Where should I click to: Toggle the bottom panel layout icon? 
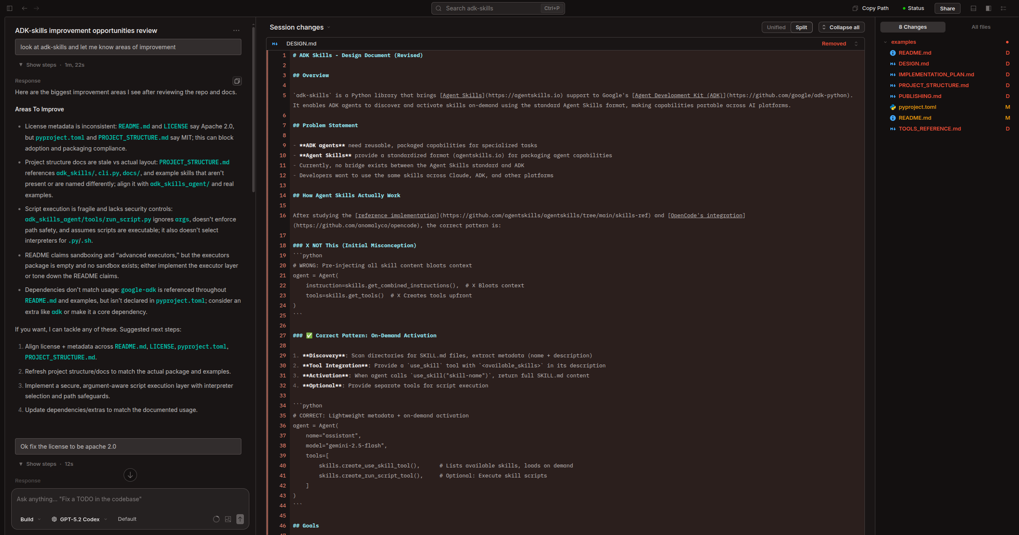click(x=973, y=8)
